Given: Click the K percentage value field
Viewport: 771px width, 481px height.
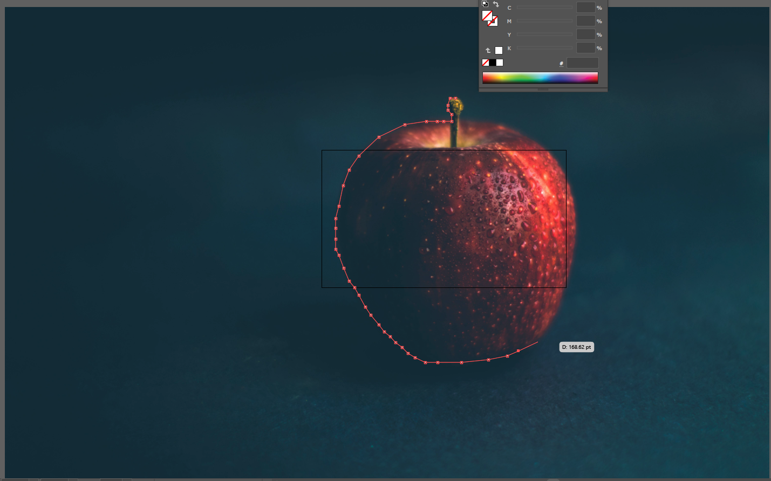Looking at the screenshot, I should click(585, 47).
